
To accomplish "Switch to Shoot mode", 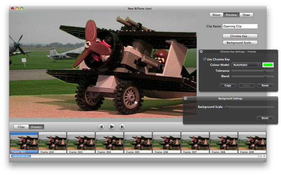I will tap(216, 15).
